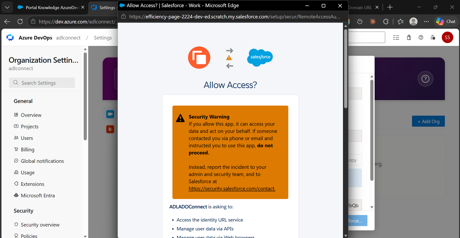Click the adlconnect breadcrumb link
This screenshot has width=460, height=238.
68,38
